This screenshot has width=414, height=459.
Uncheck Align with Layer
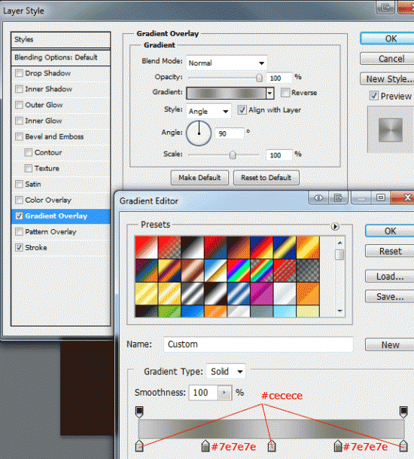242,110
